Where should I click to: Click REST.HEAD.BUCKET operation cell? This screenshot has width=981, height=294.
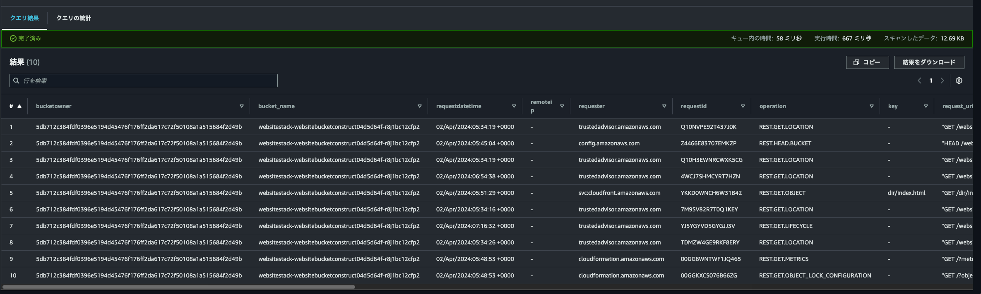click(x=785, y=143)
